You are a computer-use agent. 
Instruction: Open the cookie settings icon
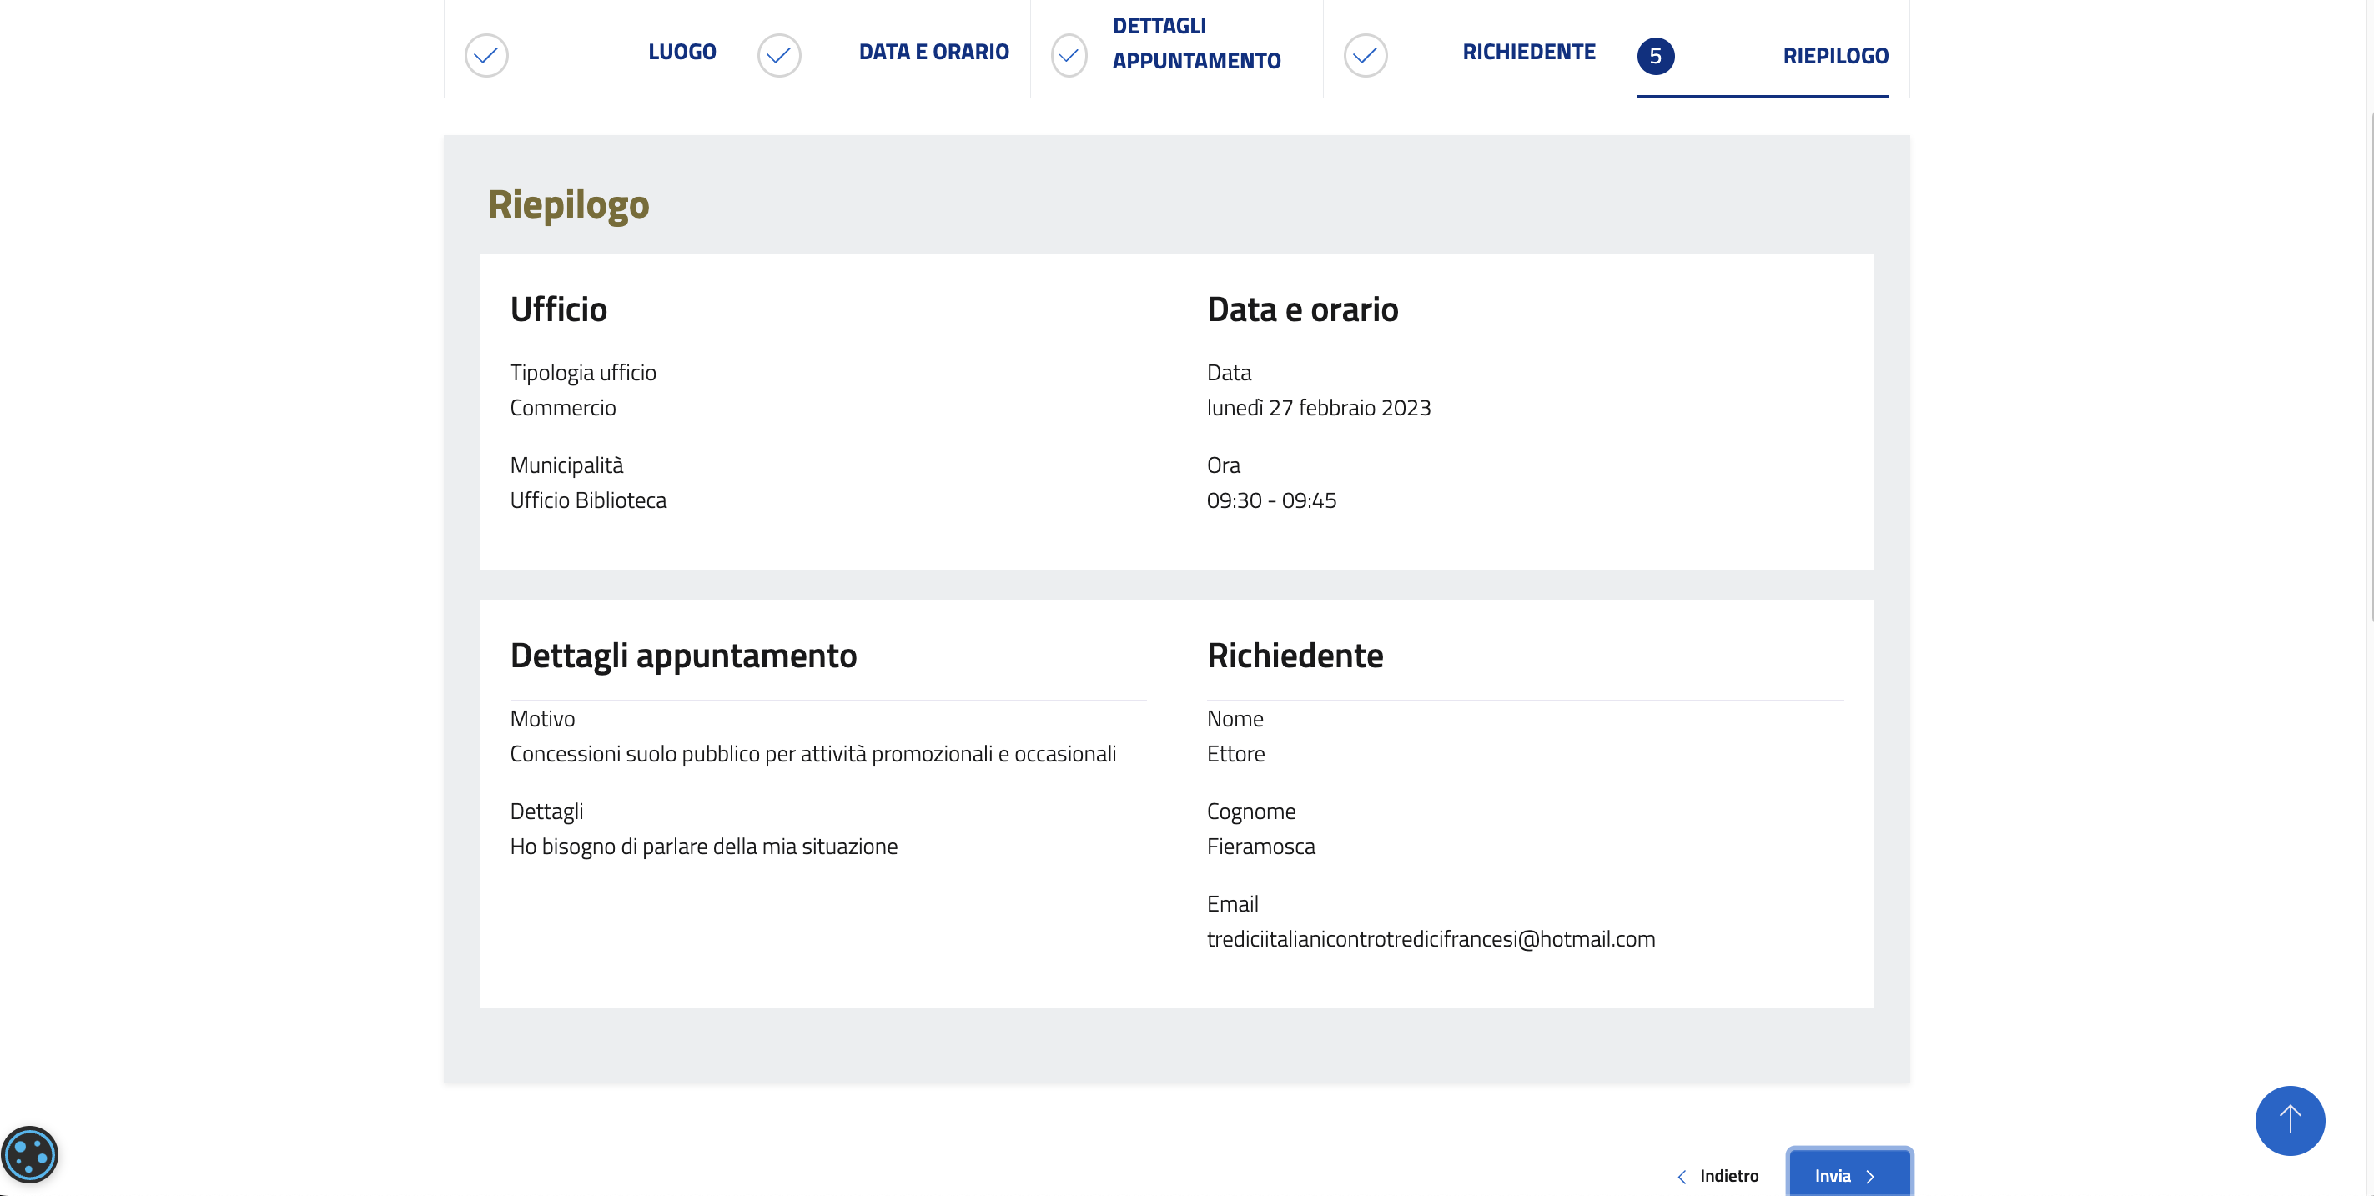pos(29,1153)
